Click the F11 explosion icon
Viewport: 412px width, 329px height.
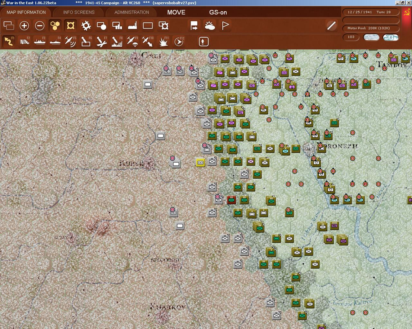click(x=164, y=41)
